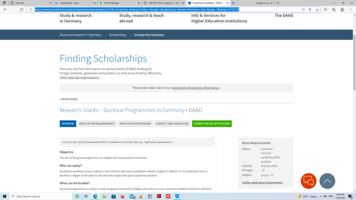Select the Overview tab
356x200 pixels.
click(x=68, y=124)
